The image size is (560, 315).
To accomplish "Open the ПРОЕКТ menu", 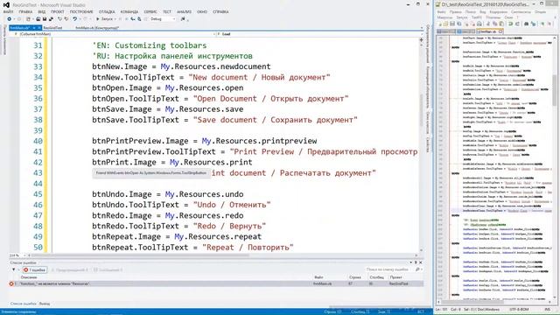I will [x=57, y=11].
